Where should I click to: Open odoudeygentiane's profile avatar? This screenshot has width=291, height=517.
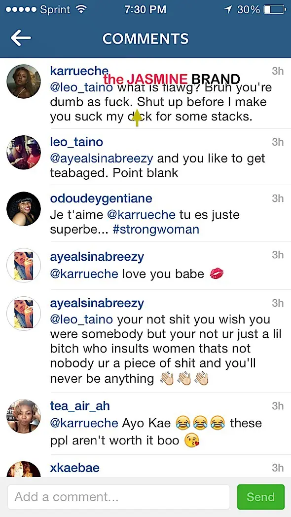[x=24, y=209]
